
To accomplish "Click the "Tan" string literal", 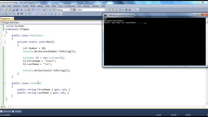I will tap(47, 64).
